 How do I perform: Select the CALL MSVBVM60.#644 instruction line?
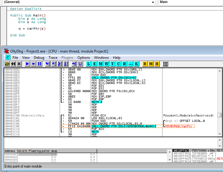coord(123,126)
